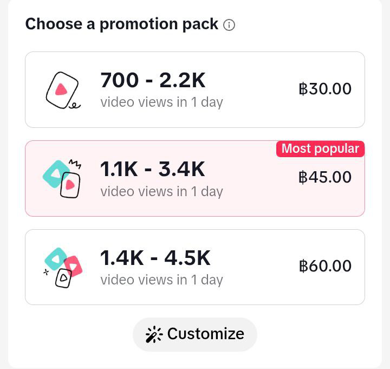Click video views in 1 day under 1.1K - 3.4K
390x369 pixels.
[161, 191]
